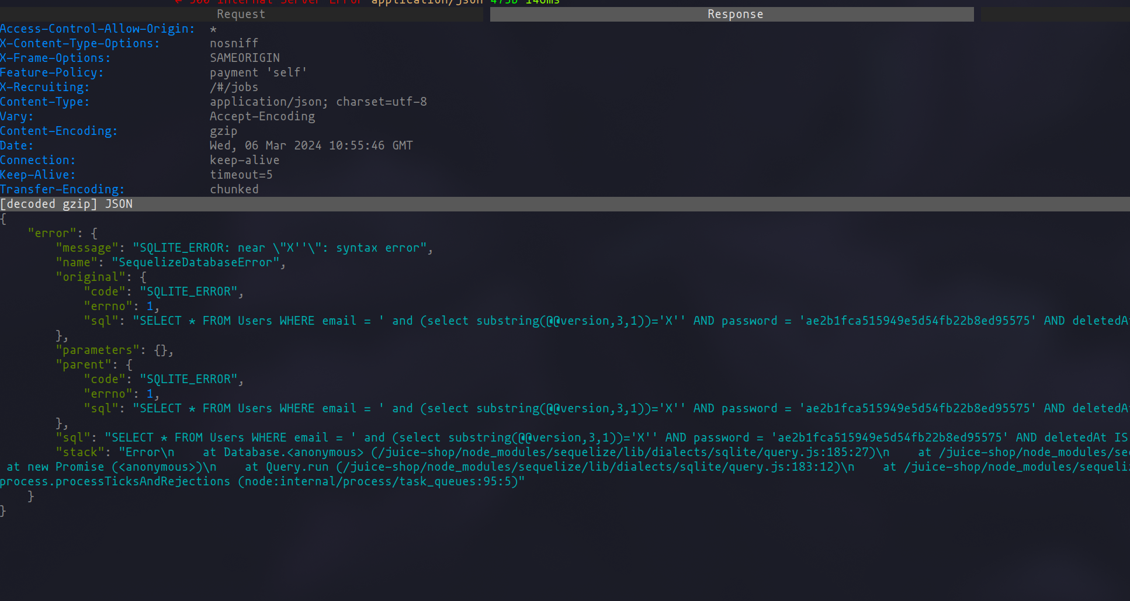Click the "error" key in JSON body

pos(51,233)
